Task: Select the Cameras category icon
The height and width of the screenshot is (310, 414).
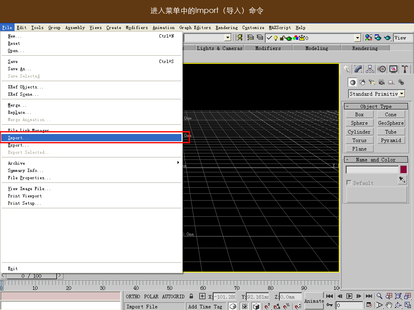Action: click(381, 82)
